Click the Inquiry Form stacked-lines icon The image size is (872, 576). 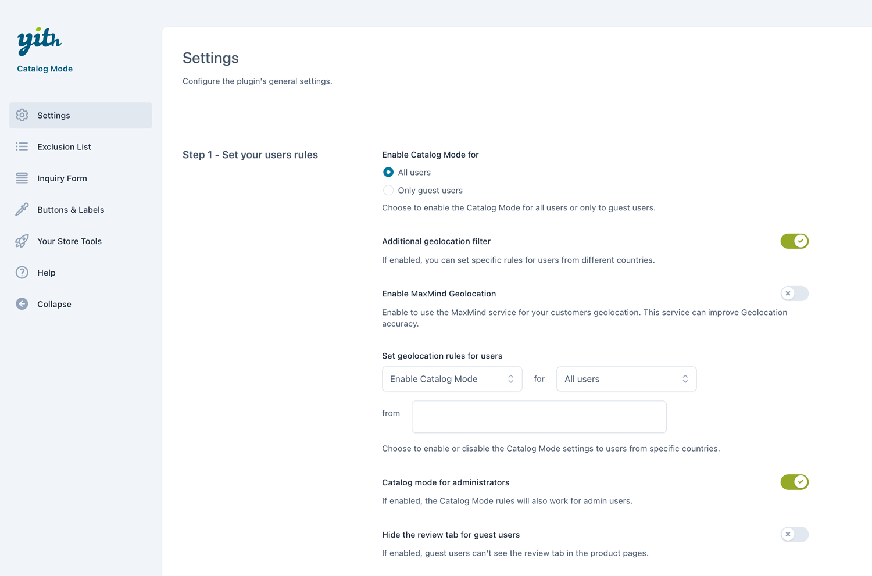point(22,178)
